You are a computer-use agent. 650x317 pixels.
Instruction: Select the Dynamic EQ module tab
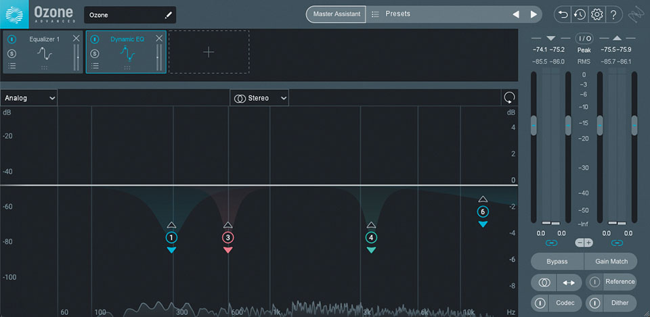tap(126, 52)
